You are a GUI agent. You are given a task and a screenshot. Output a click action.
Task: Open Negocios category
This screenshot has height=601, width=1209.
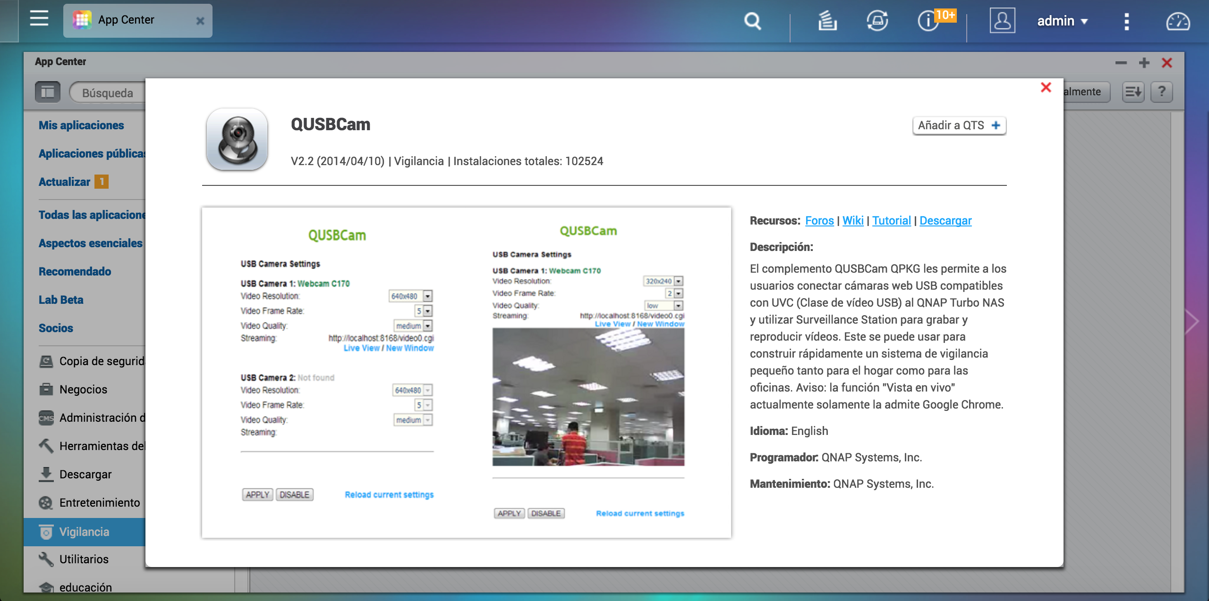[73, 389]
